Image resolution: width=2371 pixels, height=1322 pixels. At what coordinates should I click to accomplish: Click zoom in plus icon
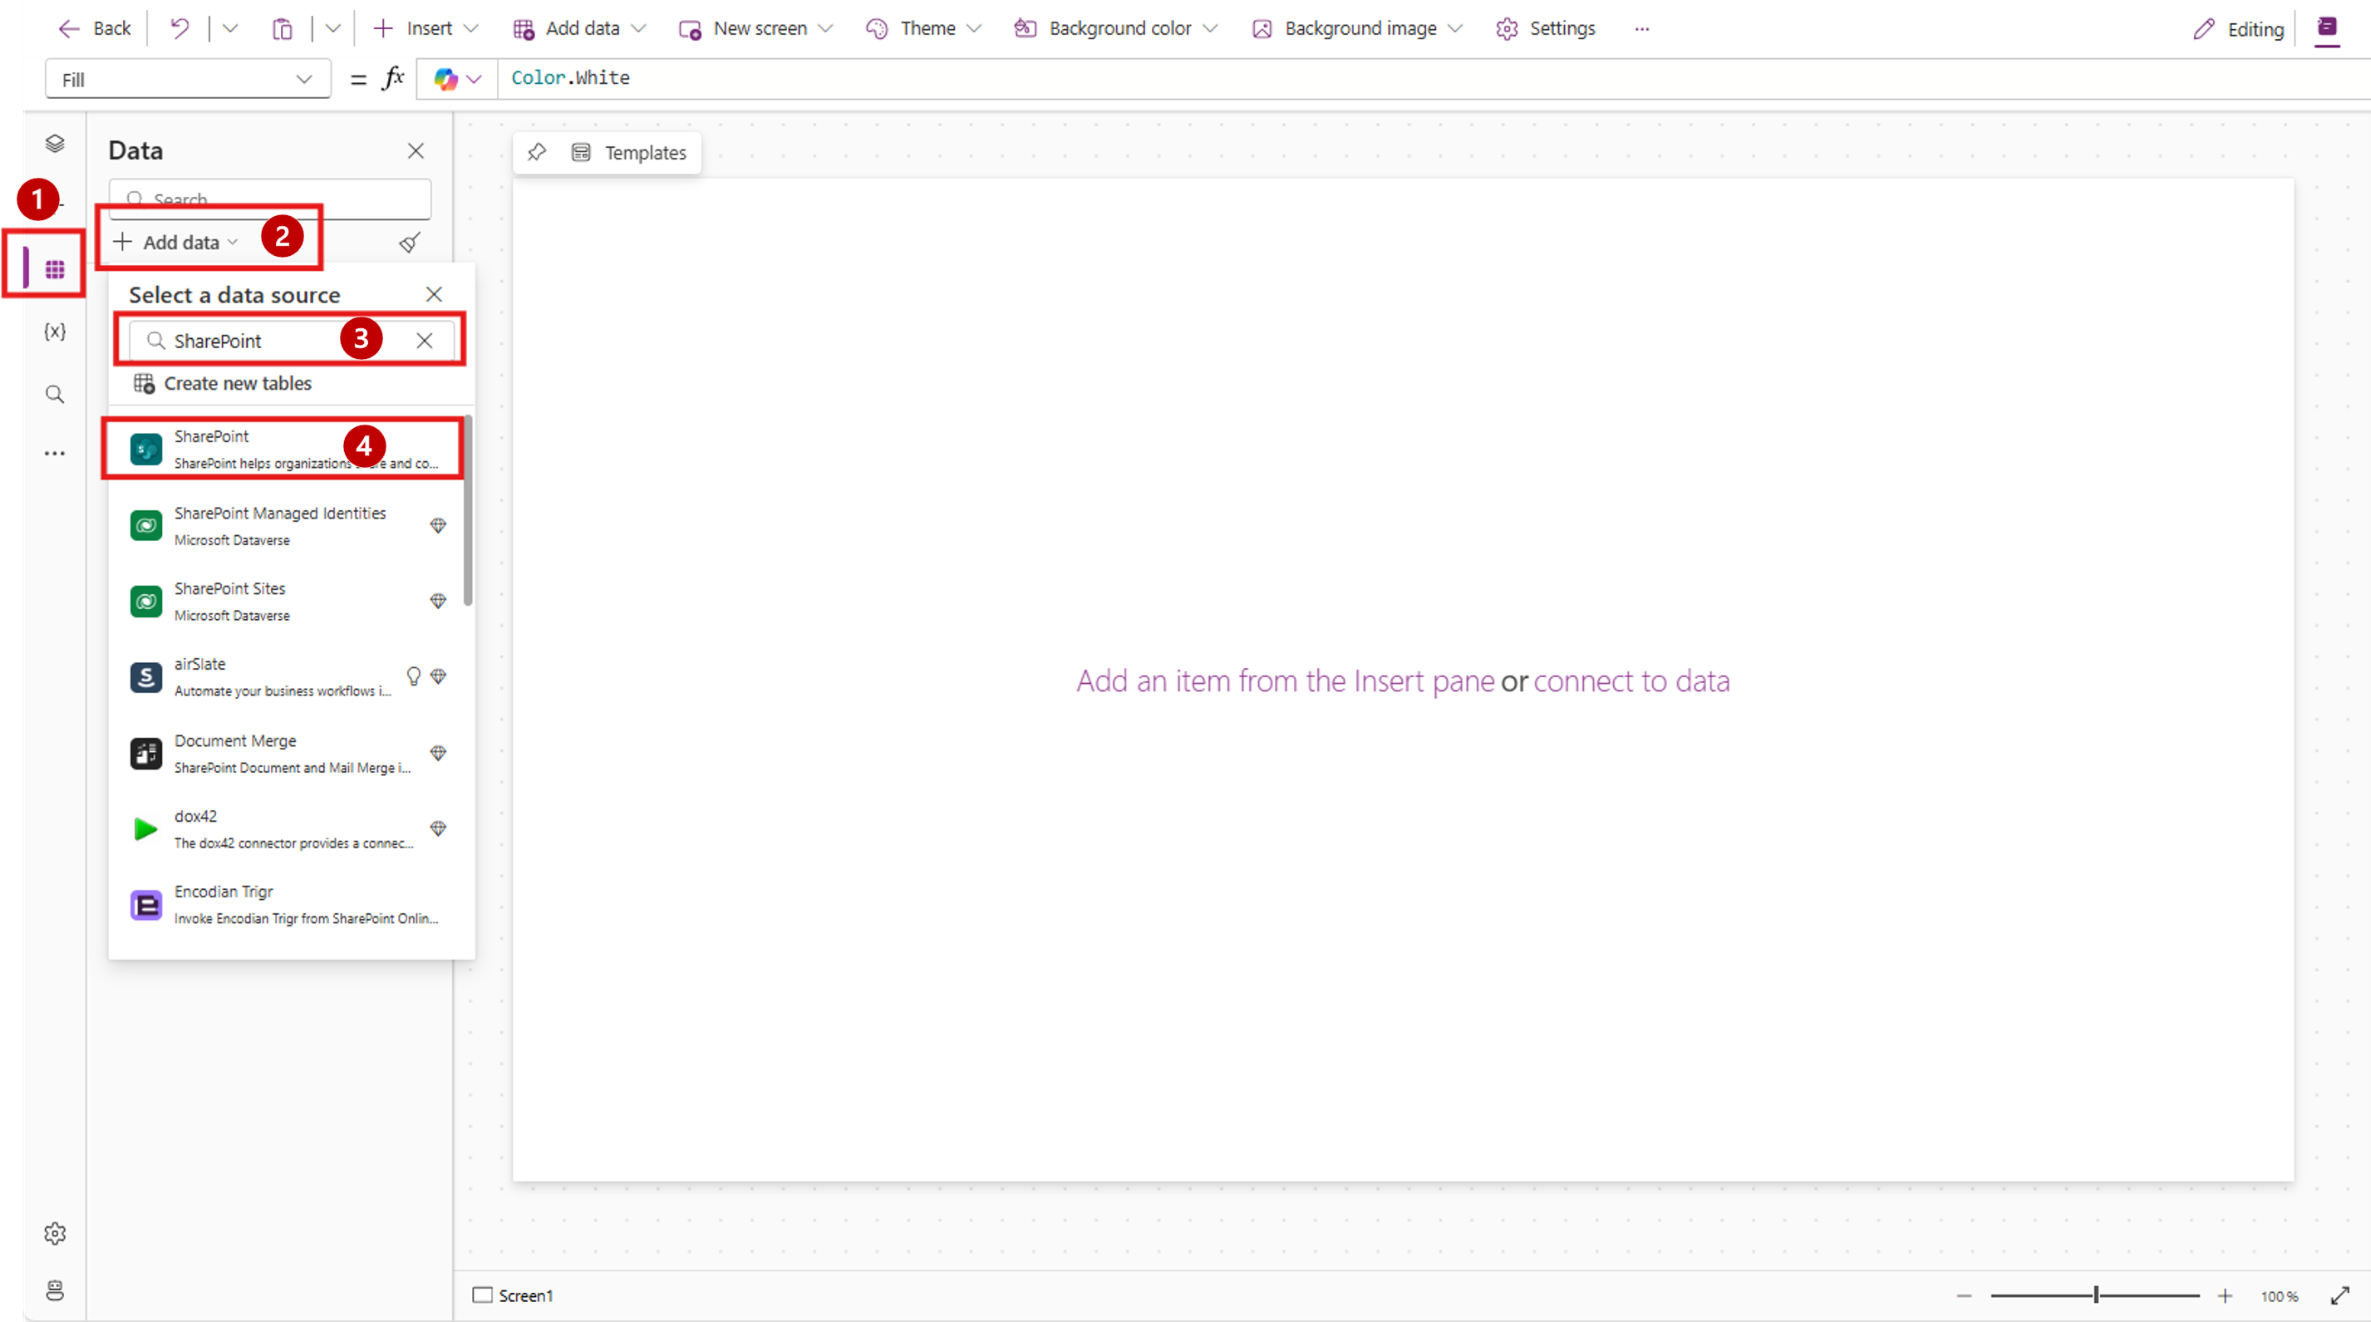(x=2225, y=1295)
